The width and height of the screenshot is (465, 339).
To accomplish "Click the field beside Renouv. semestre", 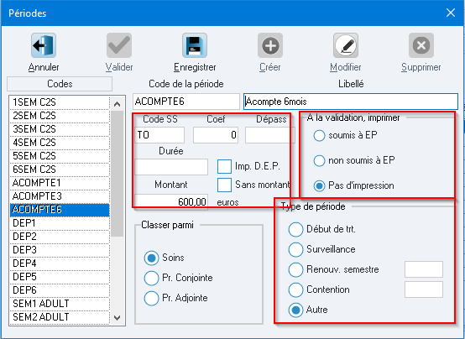I will click(424, 269).
